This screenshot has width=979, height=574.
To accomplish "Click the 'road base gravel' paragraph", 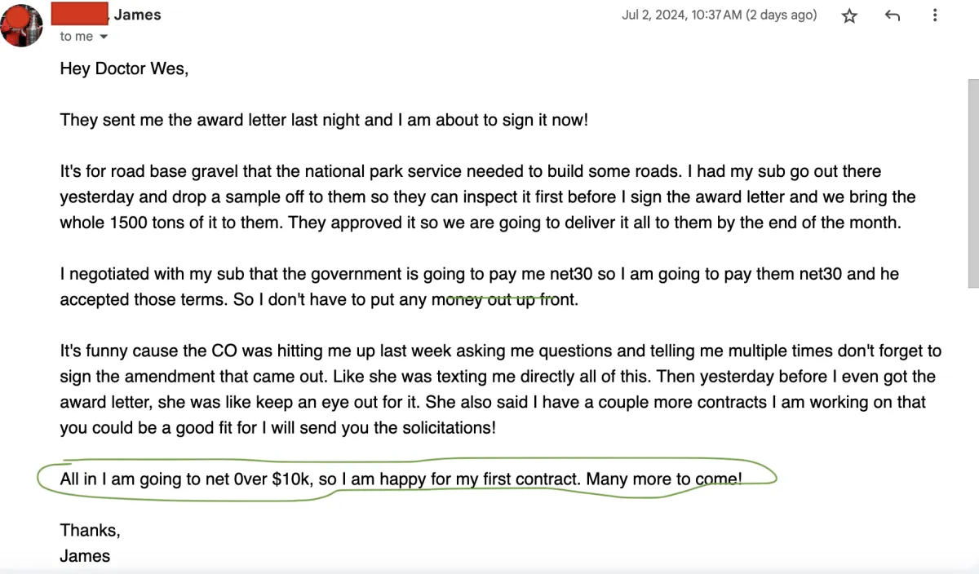I will click(x=488, y=197).
